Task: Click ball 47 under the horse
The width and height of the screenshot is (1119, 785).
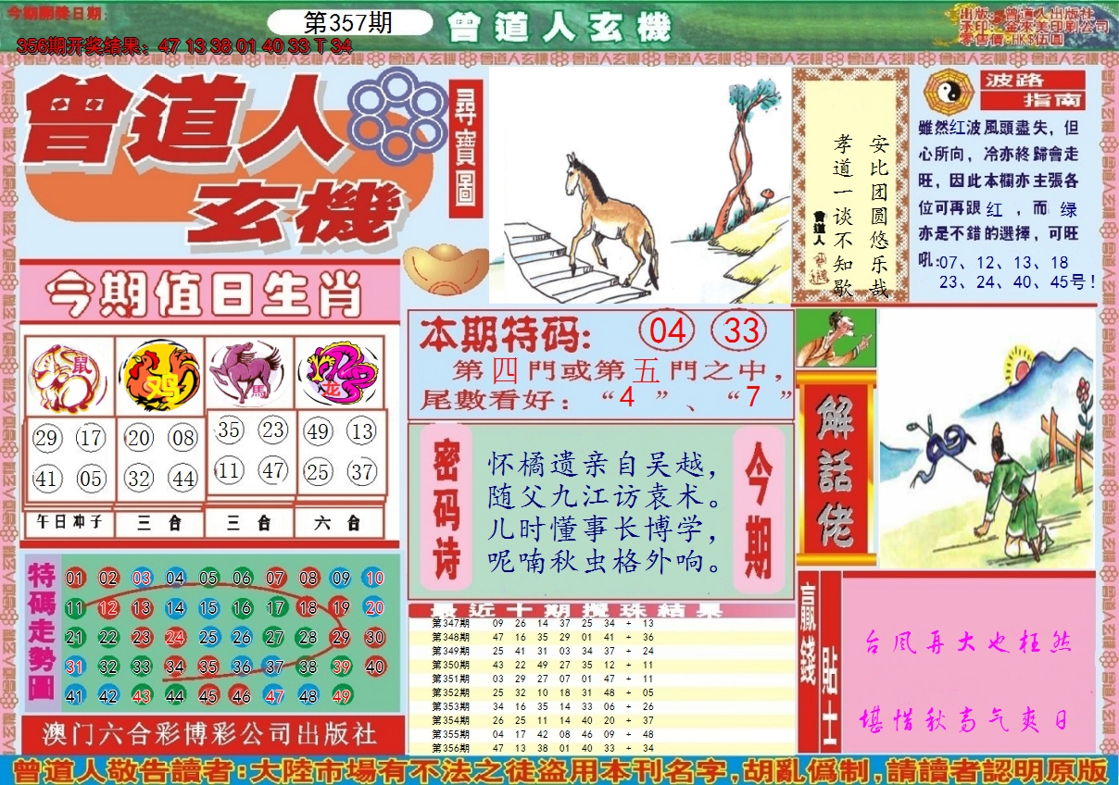Action: click(x=272, y=470)
